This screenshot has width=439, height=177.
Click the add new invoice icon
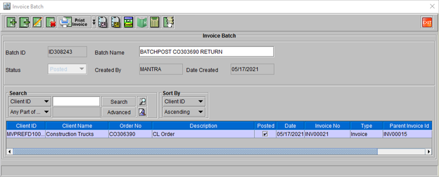click(12, 22)
